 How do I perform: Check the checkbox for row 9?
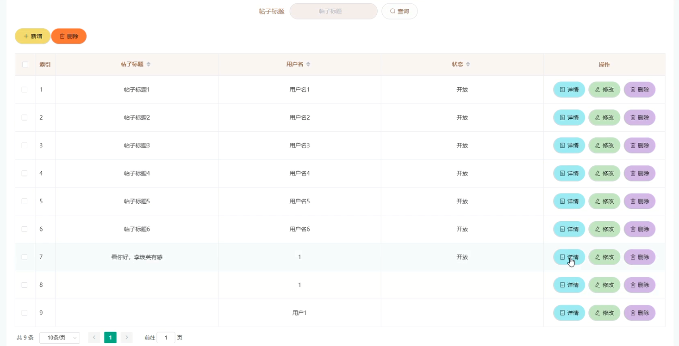point(25,313)
